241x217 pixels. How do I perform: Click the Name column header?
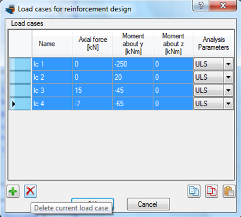click(x=52, y=44)
